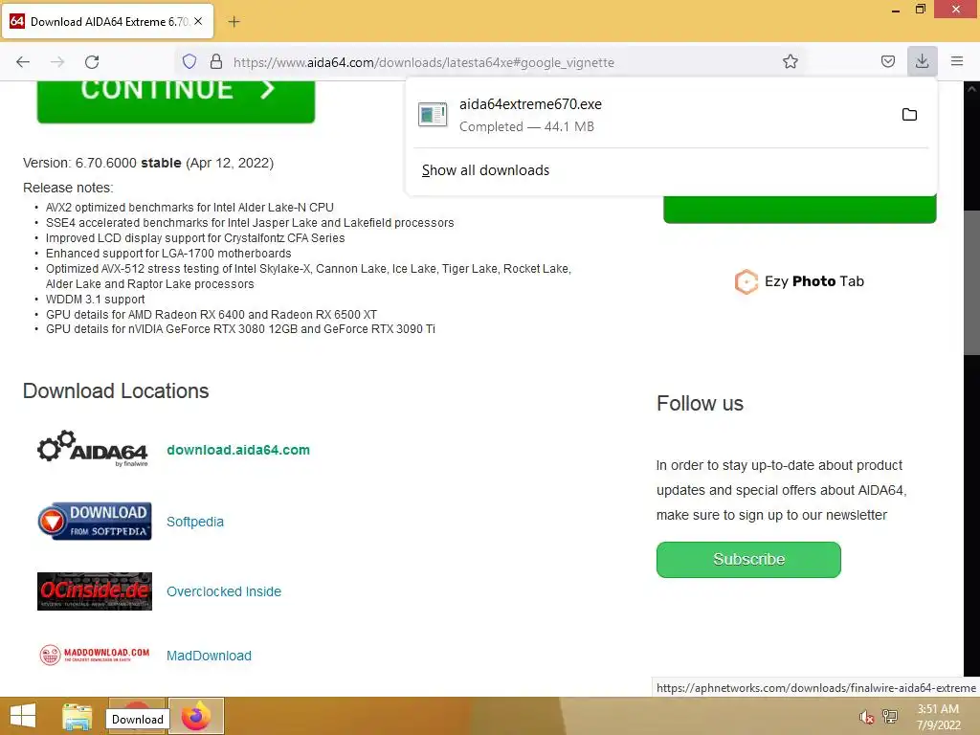Click the forward navigation arrow
This screenshot has width=980, height=735.
click(x=57, y=62)
